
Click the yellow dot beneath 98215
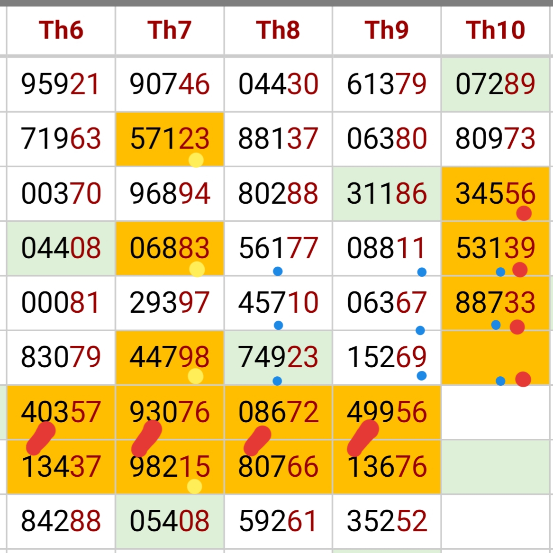pyautogui.click(x=194, y=486)
